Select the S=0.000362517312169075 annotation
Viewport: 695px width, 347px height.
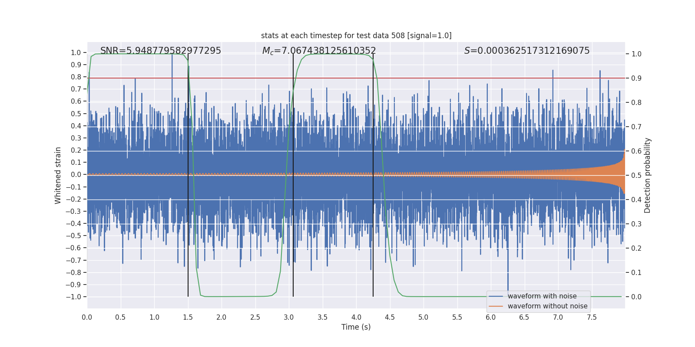[527, 51]
